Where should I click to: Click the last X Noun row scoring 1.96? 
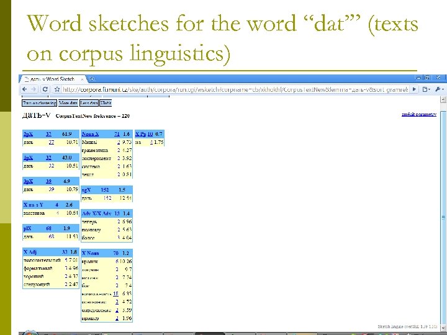pos(107,318)
